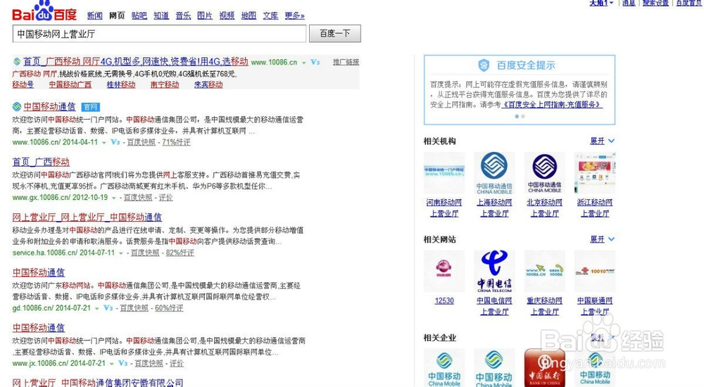Open the 移动号 sublink
The height and width of the screenshot is (387, 704).
23,84
